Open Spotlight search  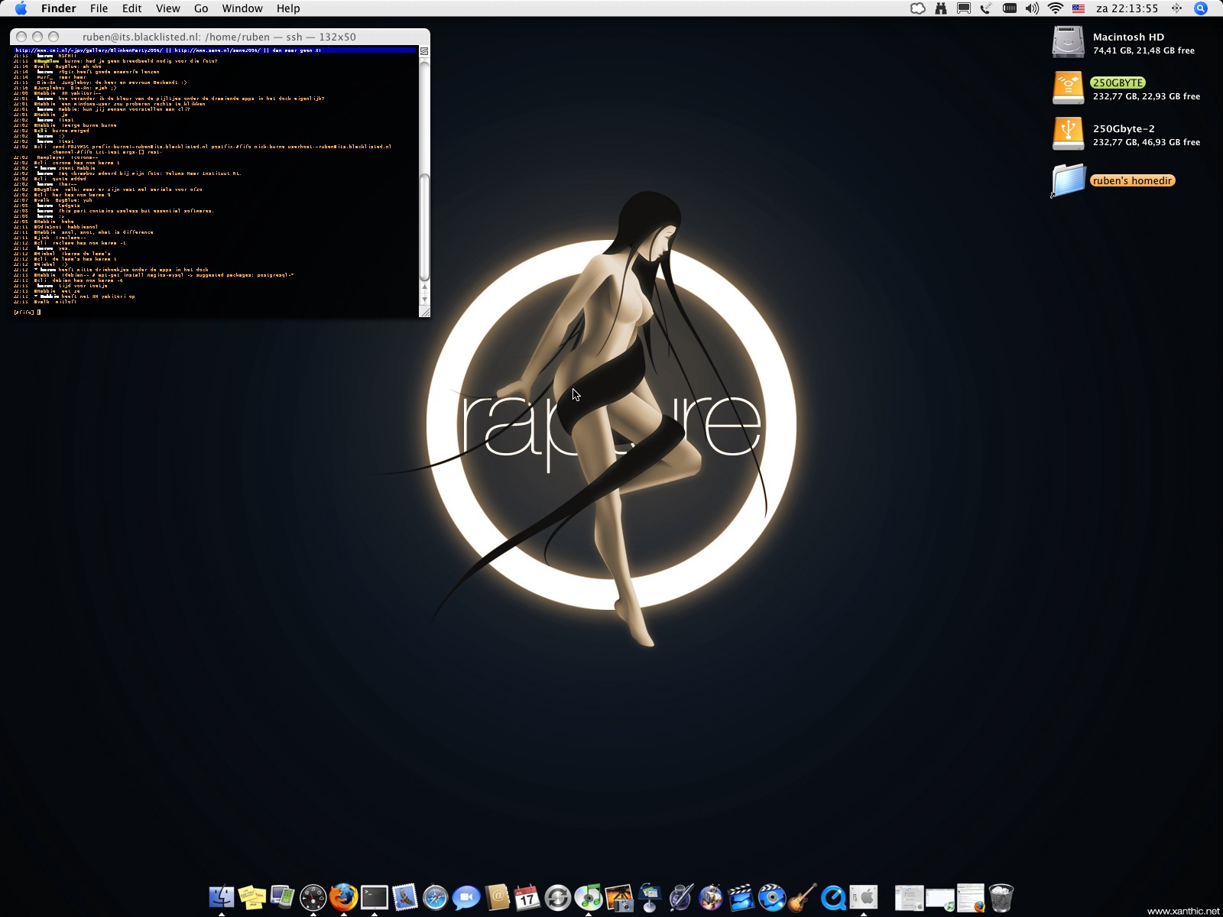[1201, 8]
